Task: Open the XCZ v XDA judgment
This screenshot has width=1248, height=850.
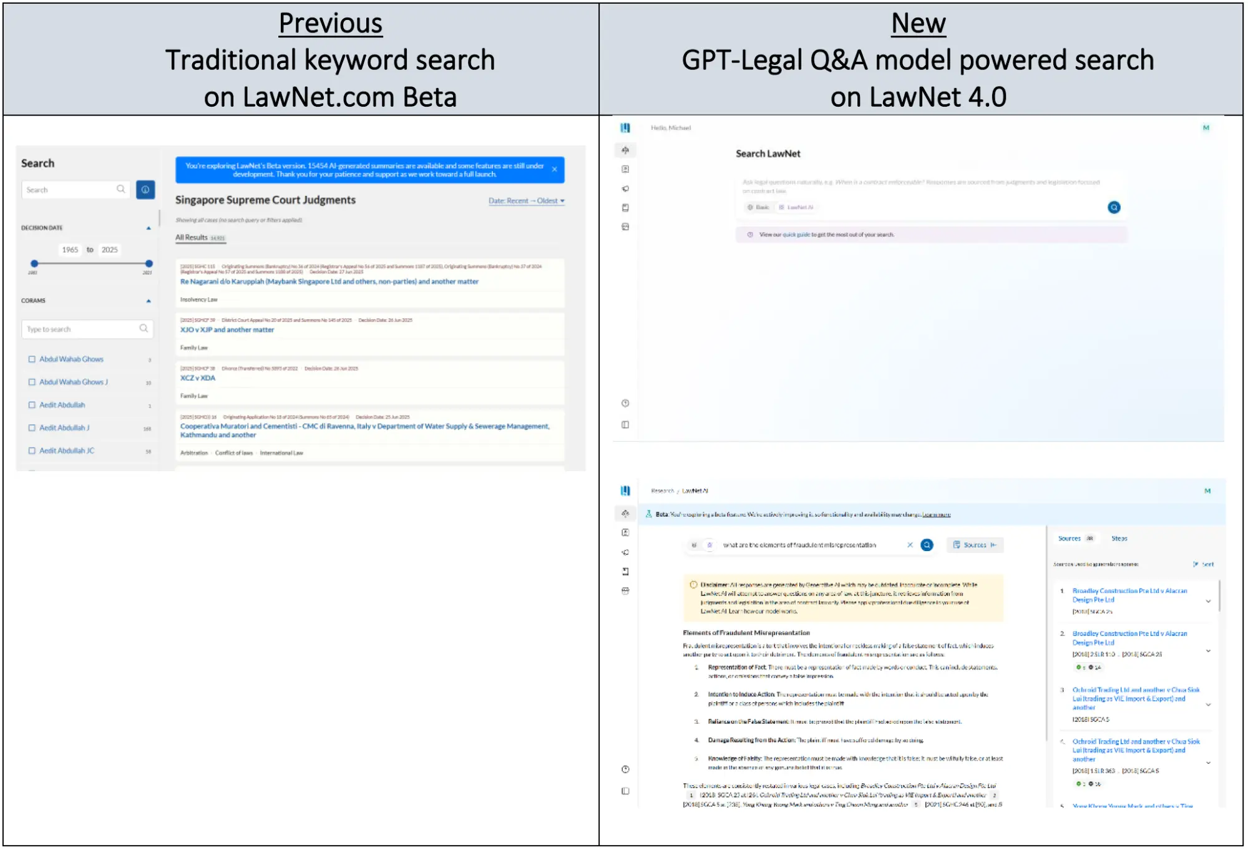Action: 198,378
